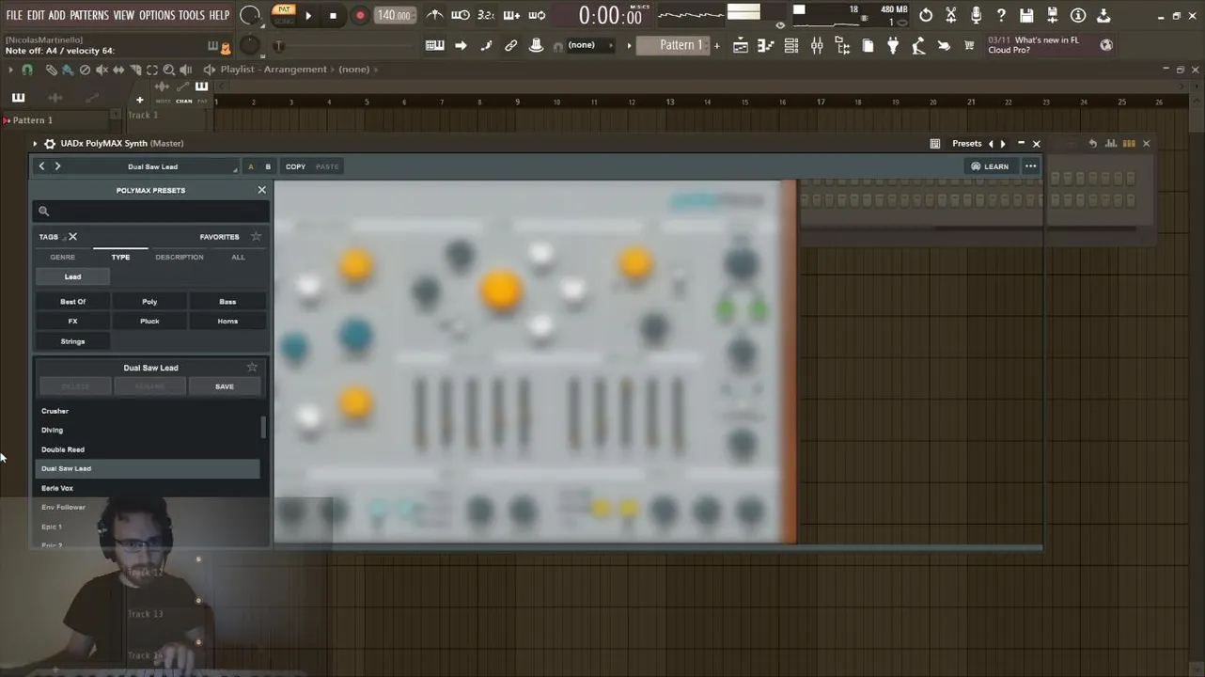Viewport: 1205px width, 677px height.
Task: Open the FL shop cart icon
Action: coord(969,45)
